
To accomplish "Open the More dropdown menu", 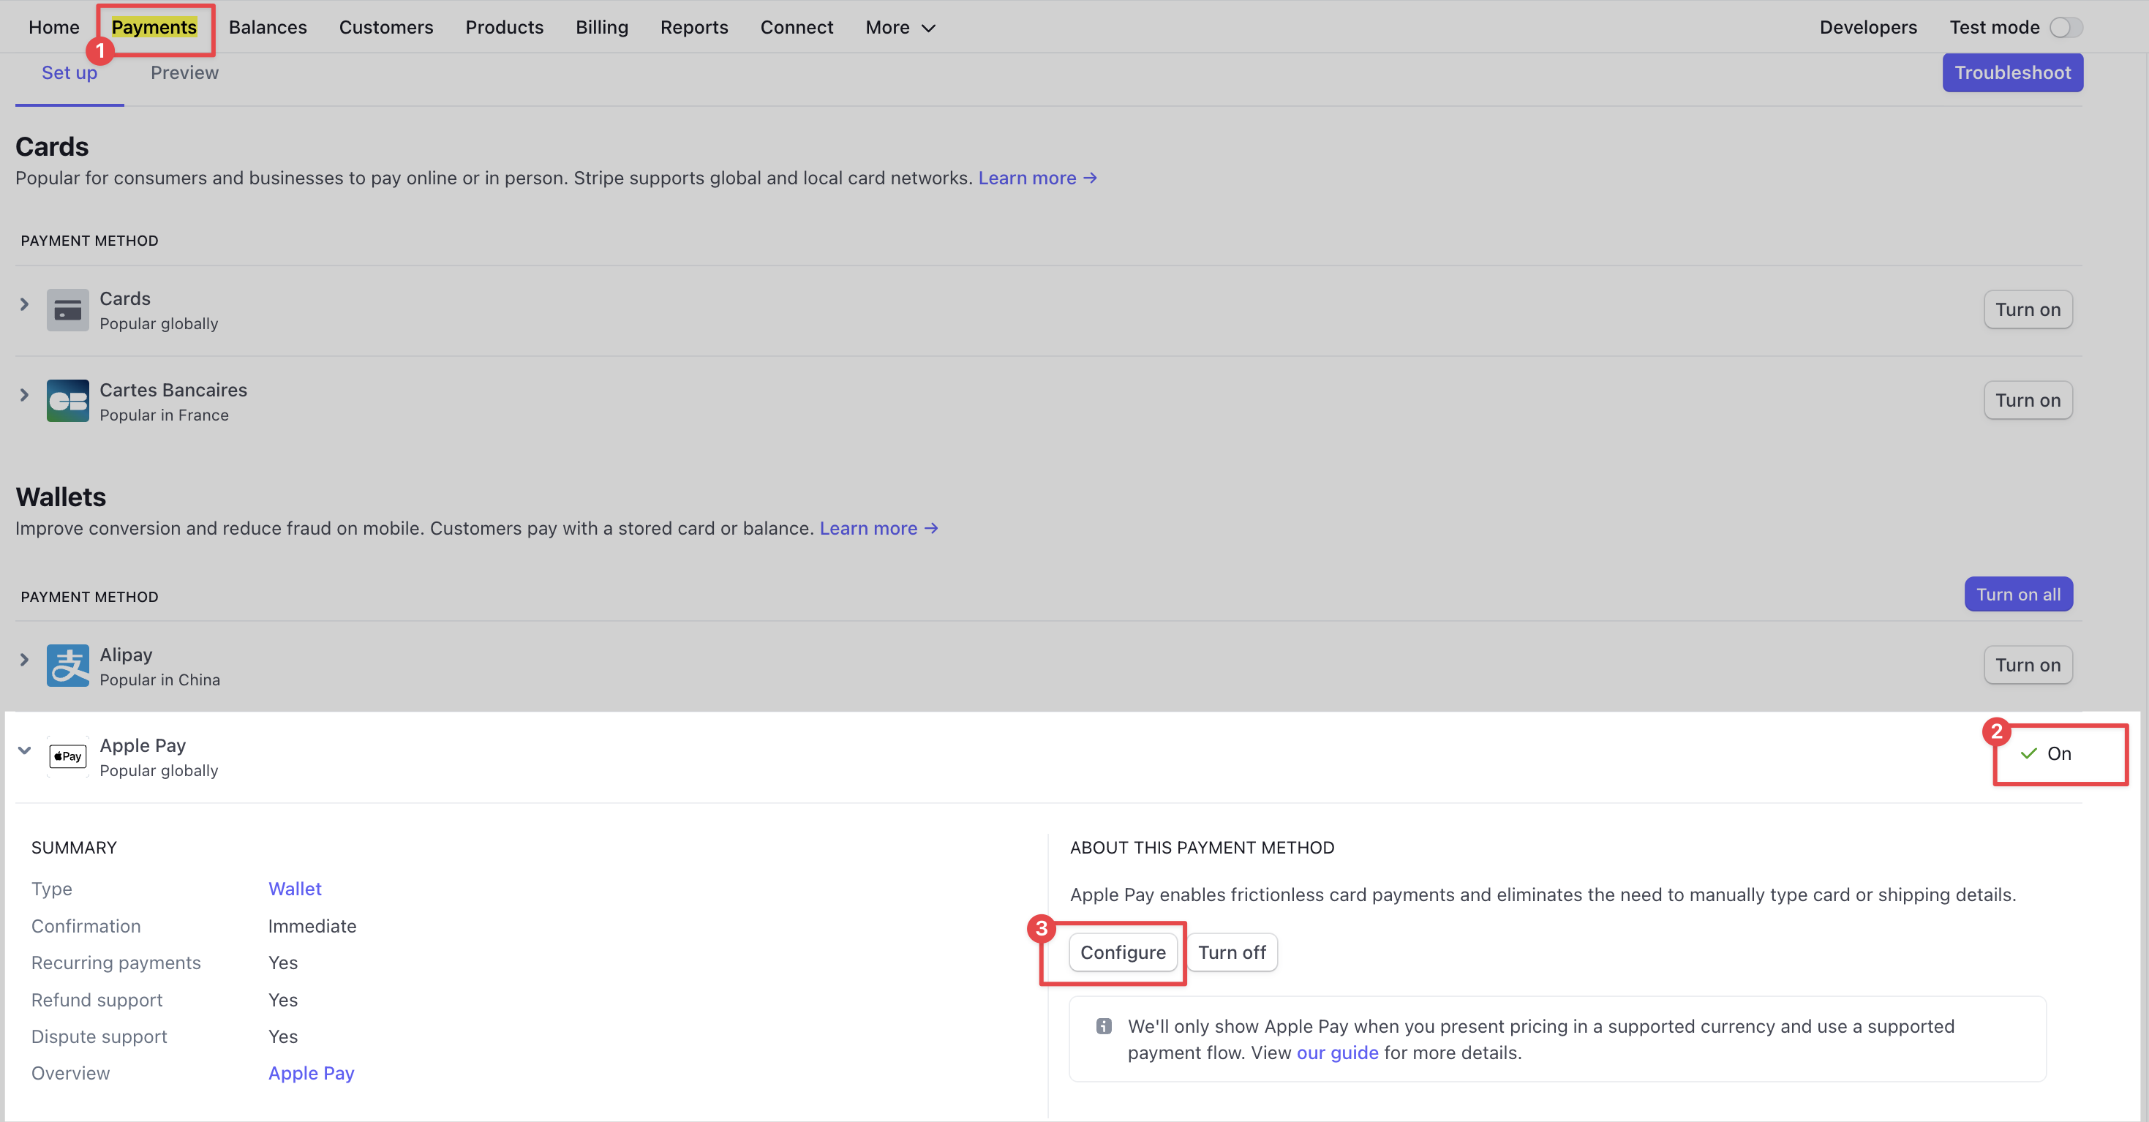I will pos(900,28).
